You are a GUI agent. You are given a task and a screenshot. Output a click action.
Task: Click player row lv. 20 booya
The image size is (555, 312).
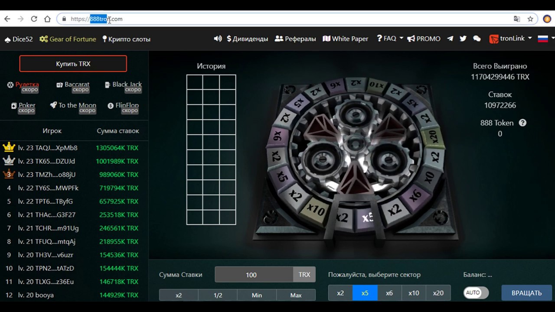(74, 295)
